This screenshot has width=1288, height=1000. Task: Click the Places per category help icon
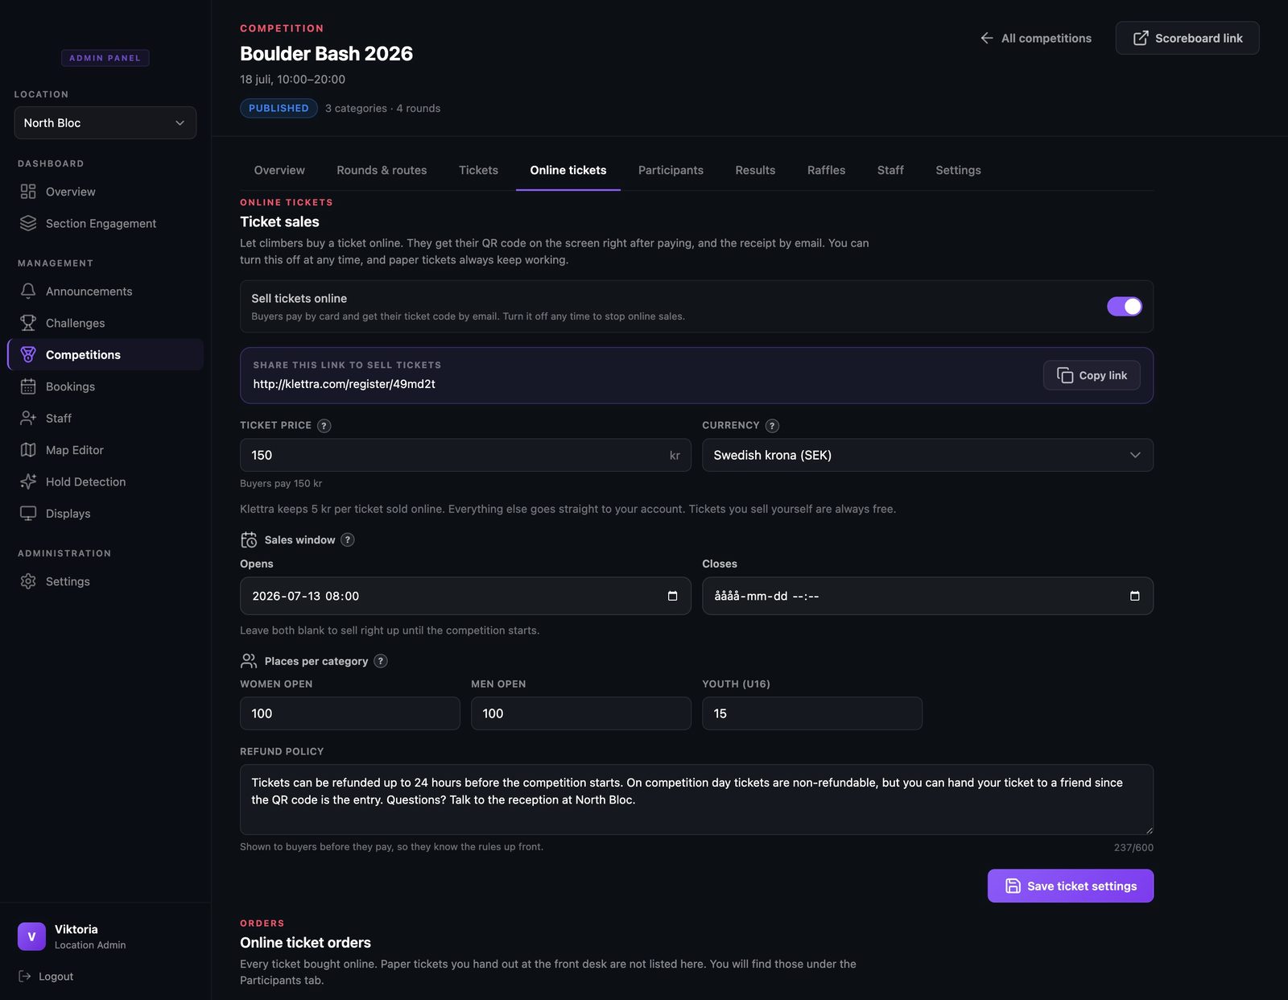[x=381, y=661]
